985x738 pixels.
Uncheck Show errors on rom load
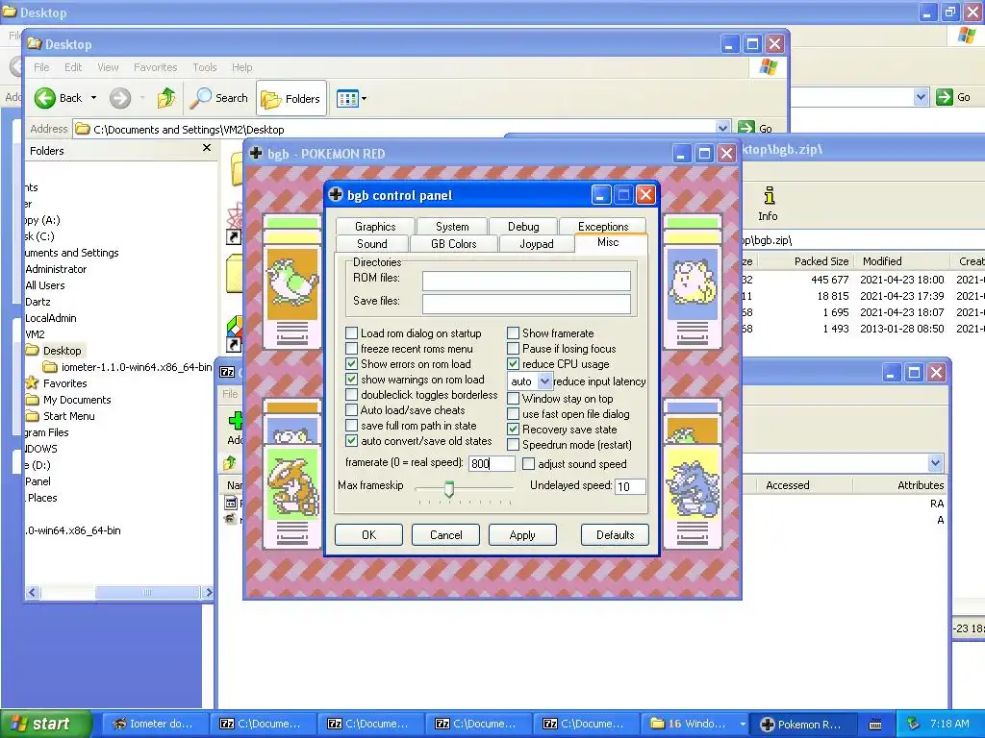352,364
